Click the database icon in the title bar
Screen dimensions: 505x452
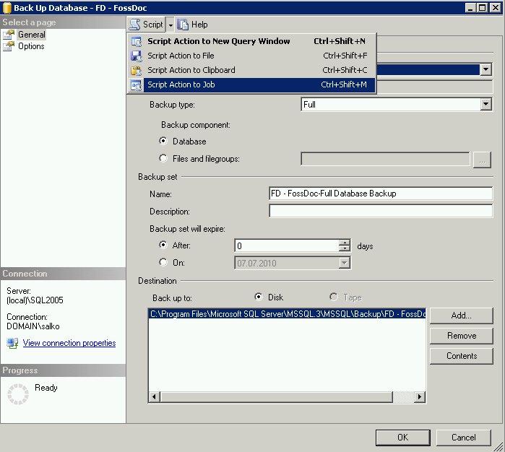pos(7,8)
